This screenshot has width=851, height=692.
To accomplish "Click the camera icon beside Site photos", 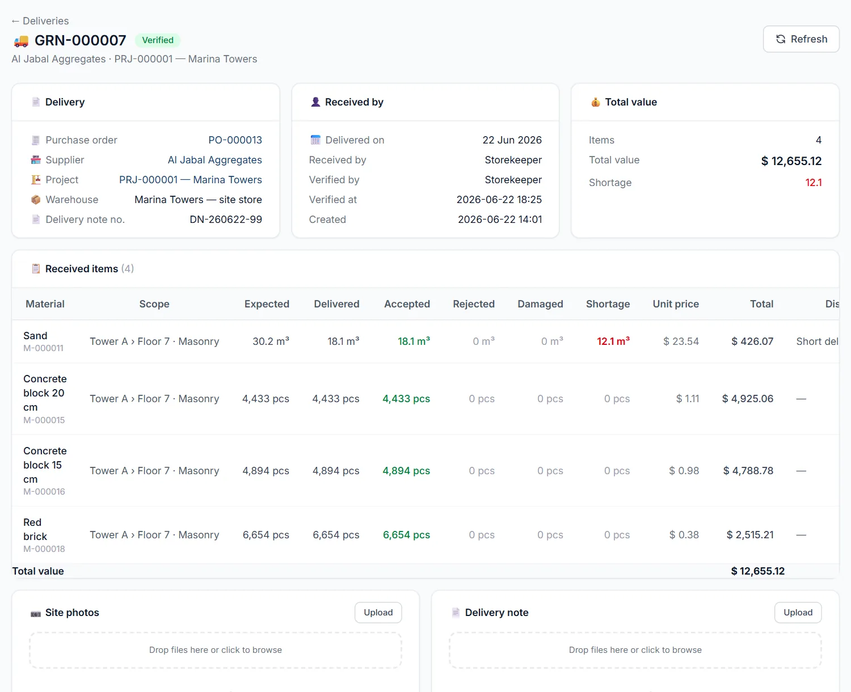I will tap(36, 613).
